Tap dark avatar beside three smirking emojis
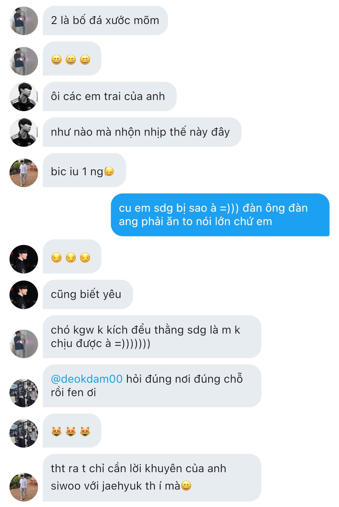 (24, 259)
